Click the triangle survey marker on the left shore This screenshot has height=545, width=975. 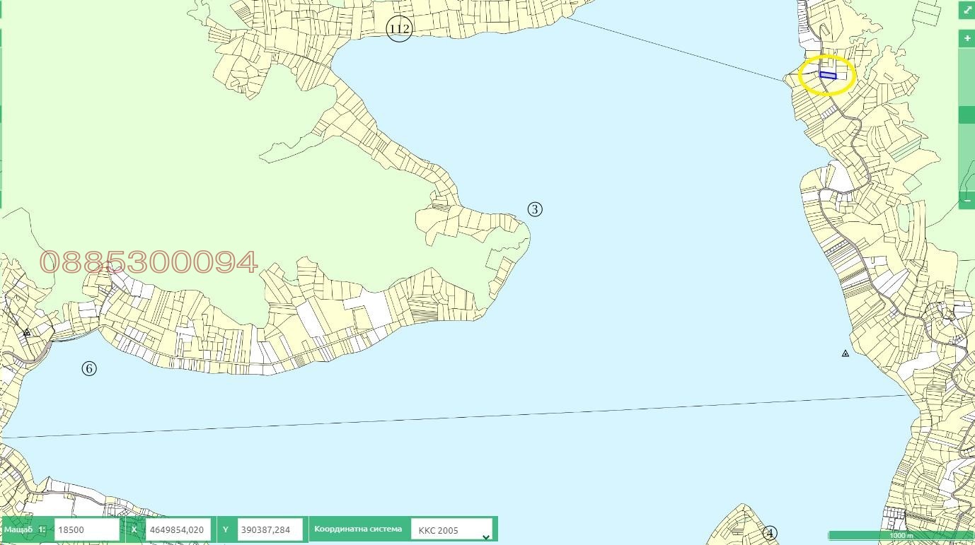pyautogui.click(x=27, y=332)
